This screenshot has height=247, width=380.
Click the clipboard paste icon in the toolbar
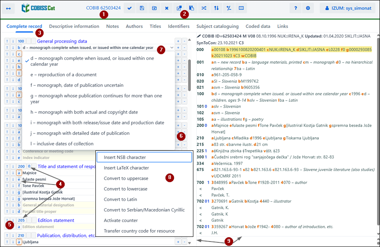[x=191, y=8]
